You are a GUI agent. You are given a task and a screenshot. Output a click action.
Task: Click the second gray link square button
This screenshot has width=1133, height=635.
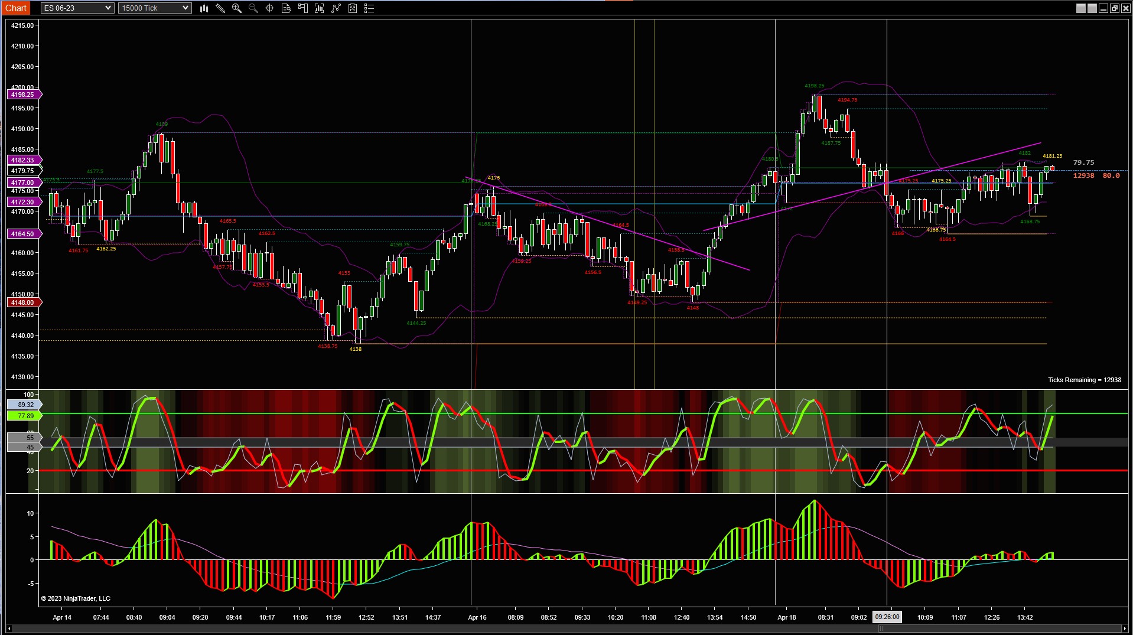[x=1092, y=8]
